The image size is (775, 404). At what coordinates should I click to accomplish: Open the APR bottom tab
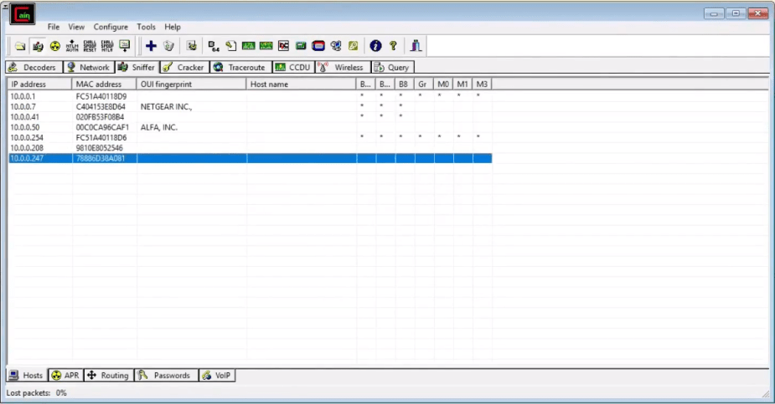(65, 376)
